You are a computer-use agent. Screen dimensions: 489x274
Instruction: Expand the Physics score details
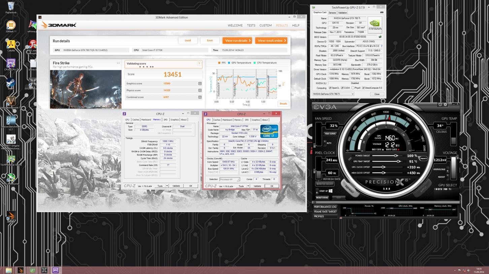tap(200, 90)
